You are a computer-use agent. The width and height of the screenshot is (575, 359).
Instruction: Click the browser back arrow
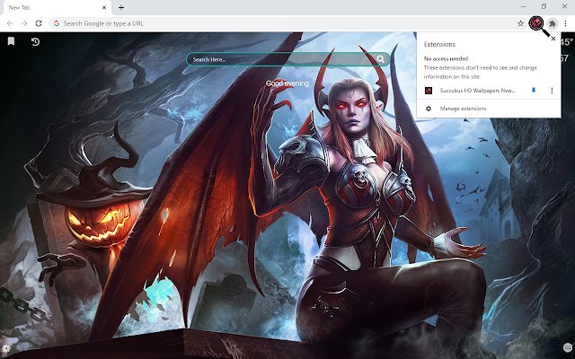10,23
